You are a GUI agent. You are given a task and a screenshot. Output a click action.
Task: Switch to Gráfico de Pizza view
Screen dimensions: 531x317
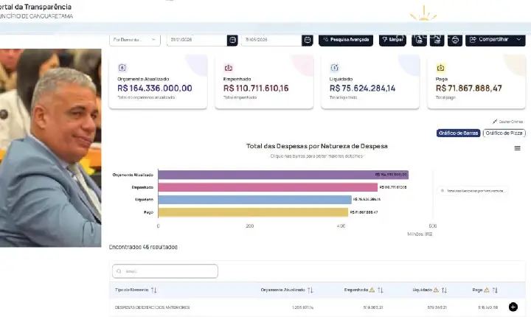click(x=504, y=133)
